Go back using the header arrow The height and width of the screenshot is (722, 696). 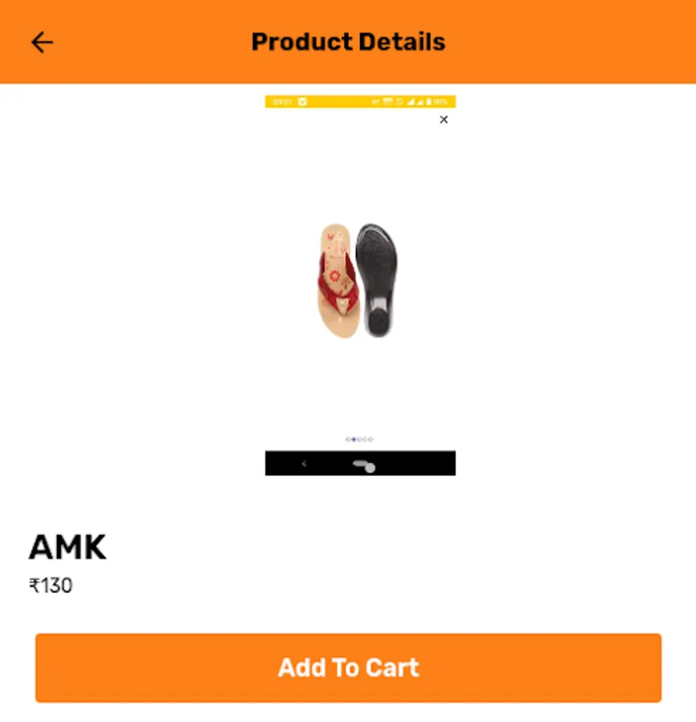[x=42, y=43]
